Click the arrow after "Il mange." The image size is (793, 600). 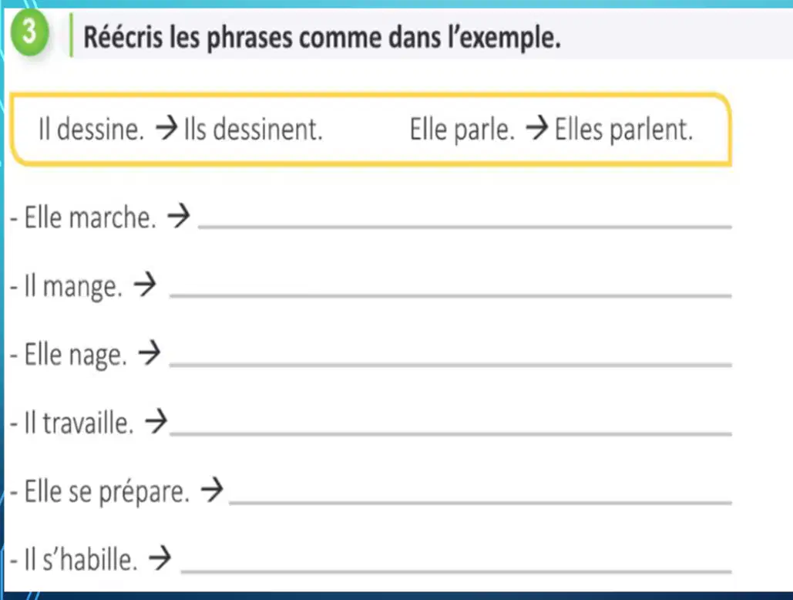(x=145, y=285)
